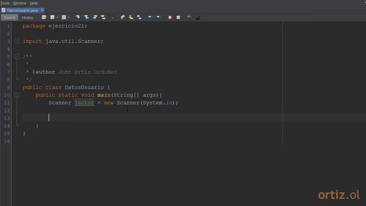This screenshot has height=206, width=366.
Task: Go to Next Bookmark icon
Action: [131, 17]
